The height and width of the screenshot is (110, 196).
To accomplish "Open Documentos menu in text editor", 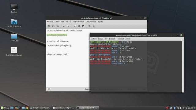I will (x=91, y=22).
